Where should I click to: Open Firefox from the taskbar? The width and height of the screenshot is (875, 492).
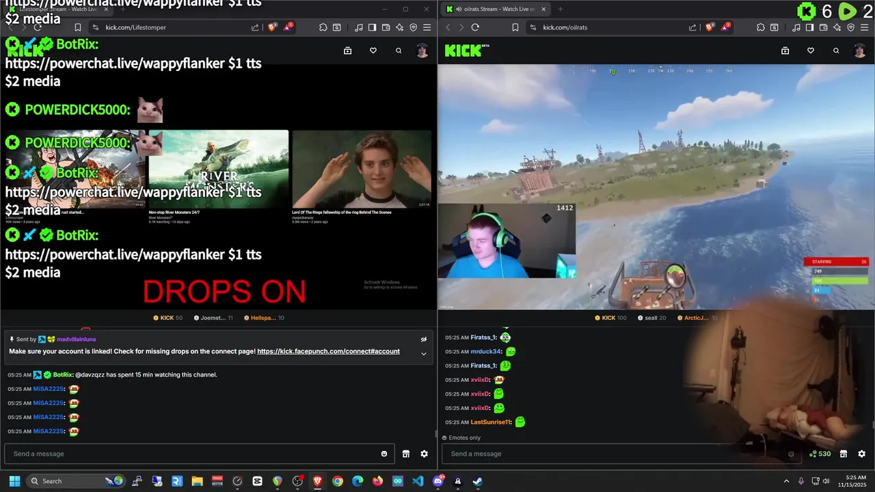coord(378,481)
